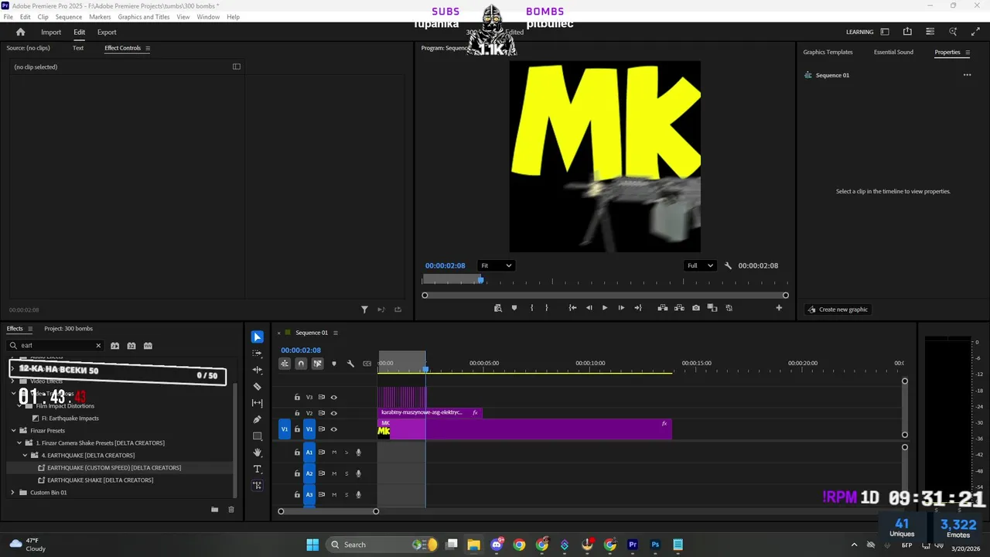
Task: Collapse the Finzar Presets folder
Action: pyautogui.click(x=13, y=431)
